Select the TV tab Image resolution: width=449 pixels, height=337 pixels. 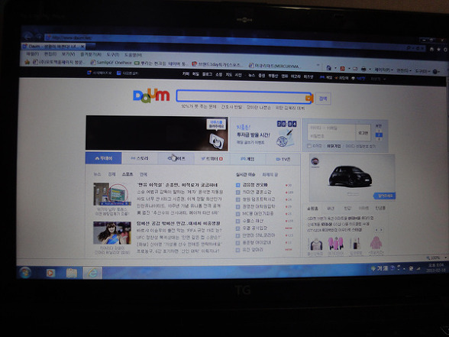coord(283,159)
